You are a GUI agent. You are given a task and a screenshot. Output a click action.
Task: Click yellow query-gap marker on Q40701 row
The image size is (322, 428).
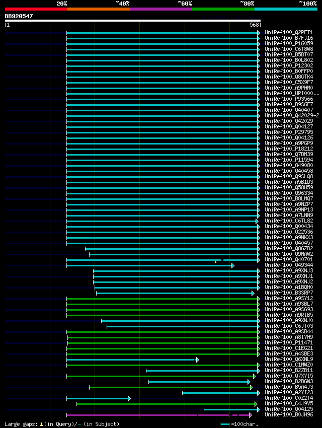(x=216, y=262)
